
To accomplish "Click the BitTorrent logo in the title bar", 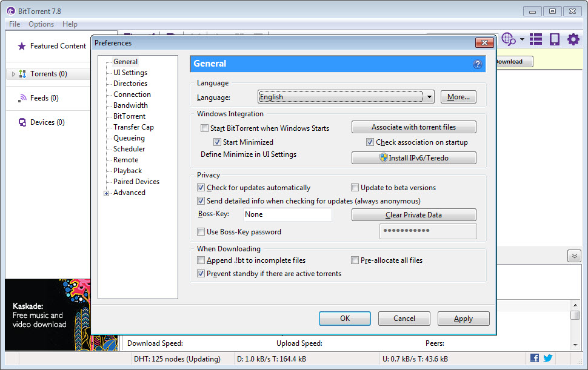I will (x=11, y=12).
